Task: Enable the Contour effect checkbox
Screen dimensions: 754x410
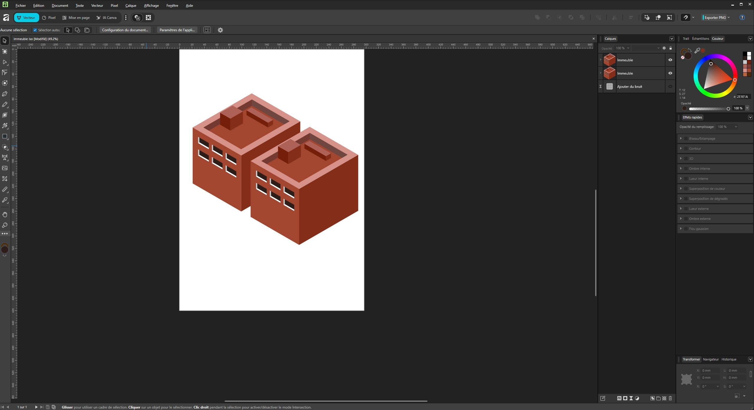Action: 686,149
